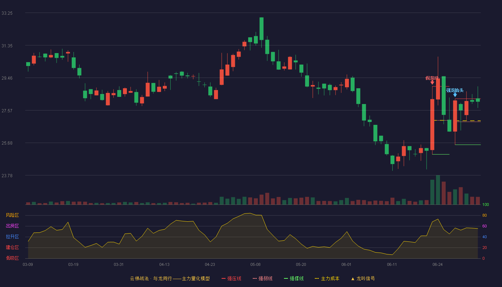This screenshot has height=287, width=502.
Task: Click the magenta 60 indicator axis value
Action: 484,226
